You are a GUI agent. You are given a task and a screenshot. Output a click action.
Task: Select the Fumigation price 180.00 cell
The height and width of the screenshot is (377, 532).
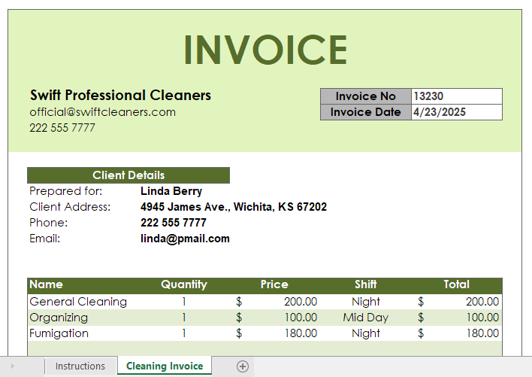[275, 333]
